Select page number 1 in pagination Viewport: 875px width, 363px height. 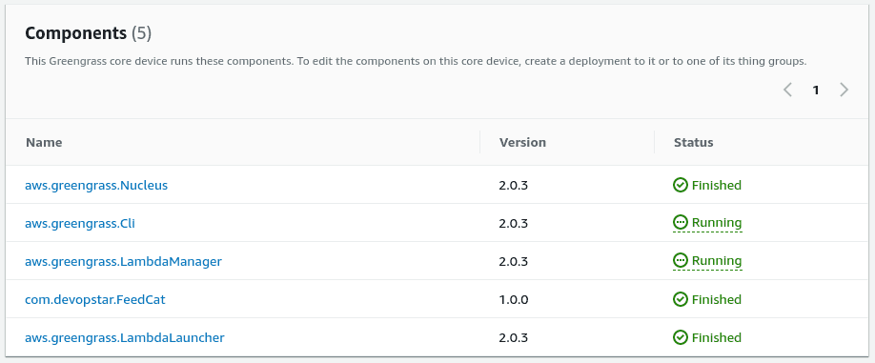pyautogui.click(x=816, y=90)
